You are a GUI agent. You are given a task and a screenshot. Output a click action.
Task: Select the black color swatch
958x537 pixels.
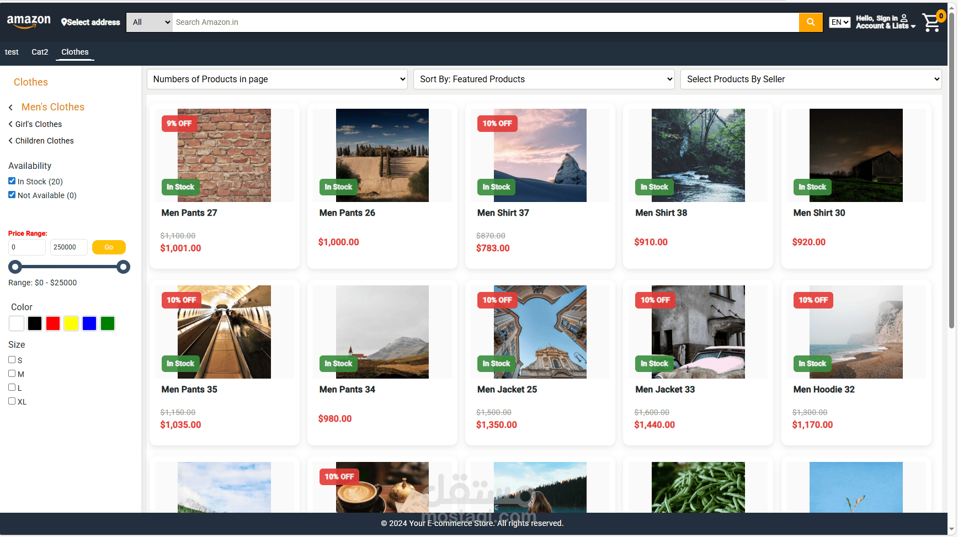point(35,323)
